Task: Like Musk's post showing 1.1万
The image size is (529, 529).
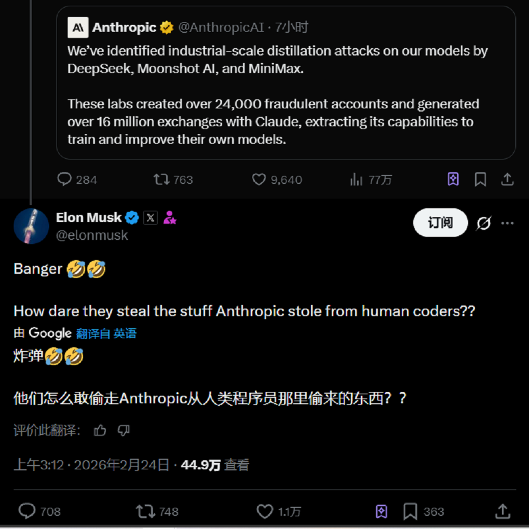Action: [264, 511]
